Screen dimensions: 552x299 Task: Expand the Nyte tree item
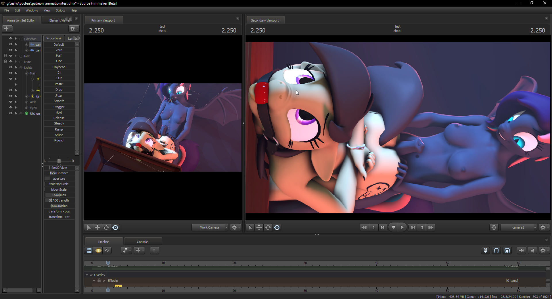[21, 62]
